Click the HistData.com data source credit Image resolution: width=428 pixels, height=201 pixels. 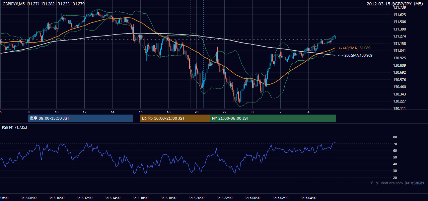pos(397,183)
